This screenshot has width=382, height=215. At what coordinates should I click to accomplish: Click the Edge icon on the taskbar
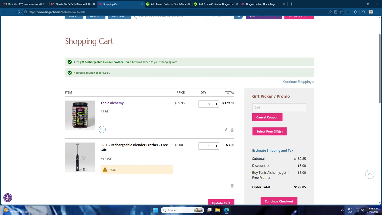point(227,210)
